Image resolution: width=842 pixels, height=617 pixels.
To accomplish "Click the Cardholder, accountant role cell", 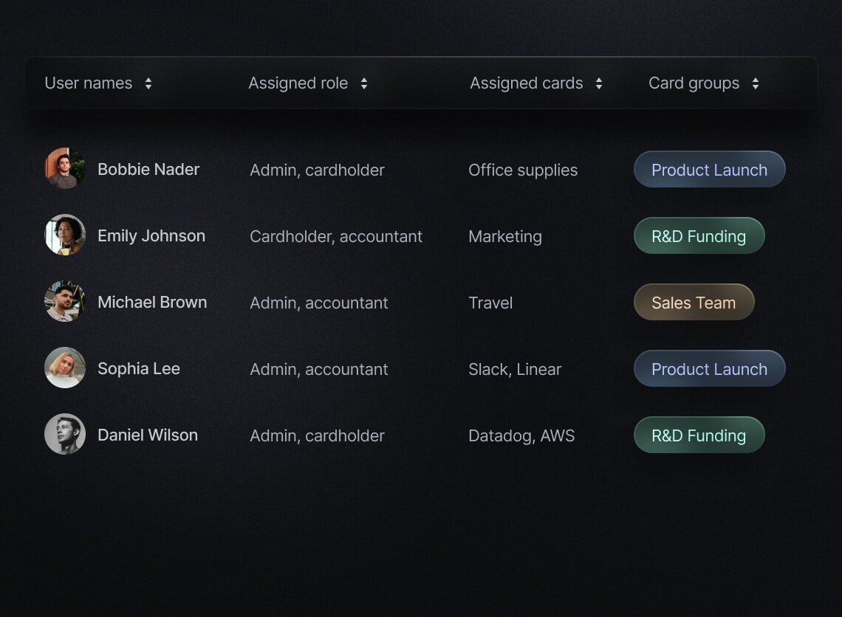I will pos(336,236).
